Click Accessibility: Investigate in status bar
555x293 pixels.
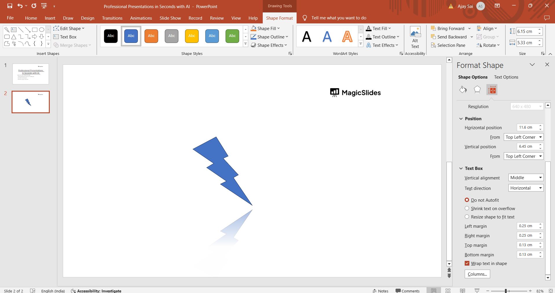(x=96, y=291)
